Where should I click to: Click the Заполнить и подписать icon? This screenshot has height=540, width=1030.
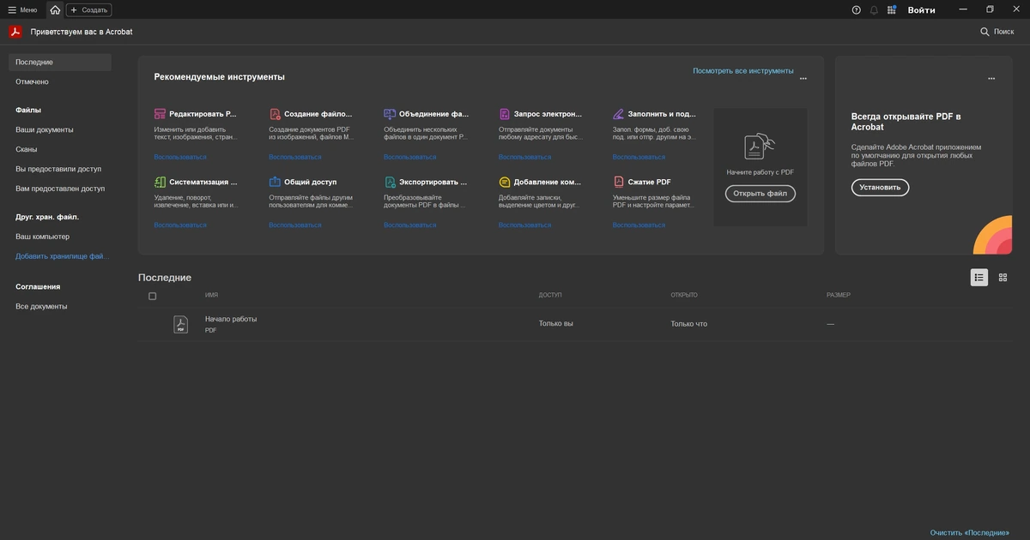click(x=619, y=113)
